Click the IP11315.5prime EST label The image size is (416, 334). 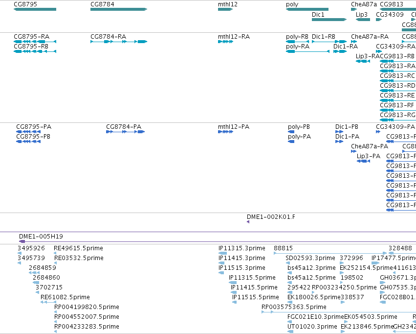(252, 278)
